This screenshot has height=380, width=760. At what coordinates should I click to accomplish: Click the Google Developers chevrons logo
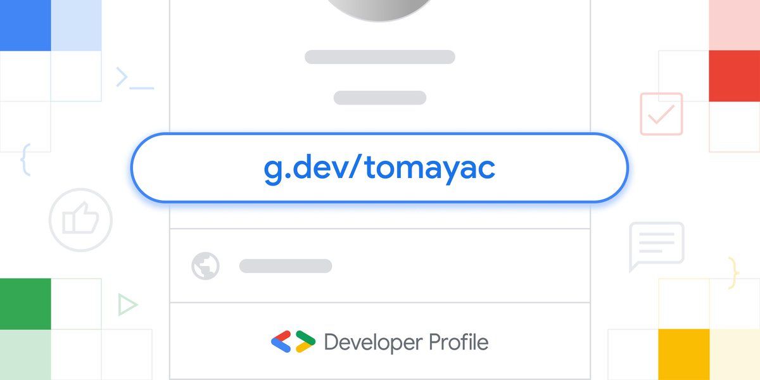[293, 342]
